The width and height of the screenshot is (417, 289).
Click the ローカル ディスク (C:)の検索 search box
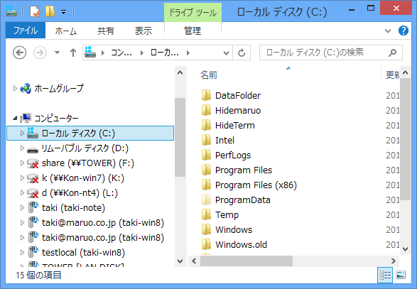(x=330, y=53)
